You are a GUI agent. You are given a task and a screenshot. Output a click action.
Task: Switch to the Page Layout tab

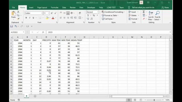pos(42,8)
